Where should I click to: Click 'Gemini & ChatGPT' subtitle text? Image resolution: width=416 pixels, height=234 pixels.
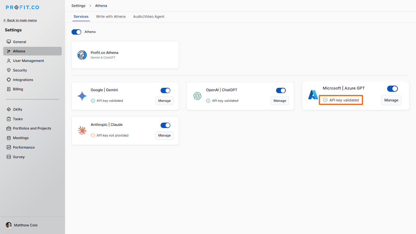click(103, 58)
